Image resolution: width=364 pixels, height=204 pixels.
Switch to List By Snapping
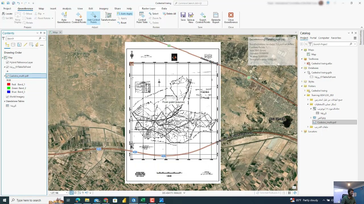[31, 45]
